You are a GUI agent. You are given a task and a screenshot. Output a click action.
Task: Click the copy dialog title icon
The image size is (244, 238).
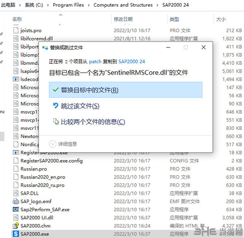(x=45, y=48)
